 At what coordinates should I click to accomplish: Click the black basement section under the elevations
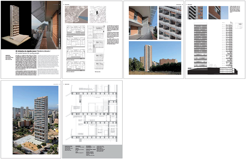(213, 71)
